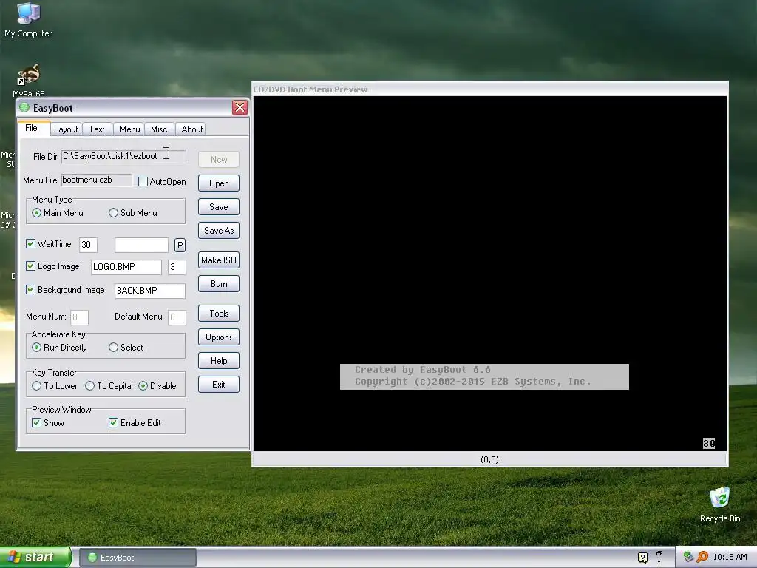Click the green EasyBoot title bar icon
Viewport: 757px width, 568px height.
pyautogui.click(x=24, y=107)
